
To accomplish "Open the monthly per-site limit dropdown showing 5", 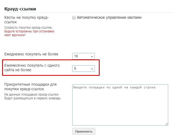I will [84, 69].
